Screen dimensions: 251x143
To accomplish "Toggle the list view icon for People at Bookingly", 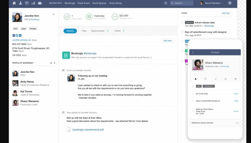I will pyautogui.click(x=51, y=63).
